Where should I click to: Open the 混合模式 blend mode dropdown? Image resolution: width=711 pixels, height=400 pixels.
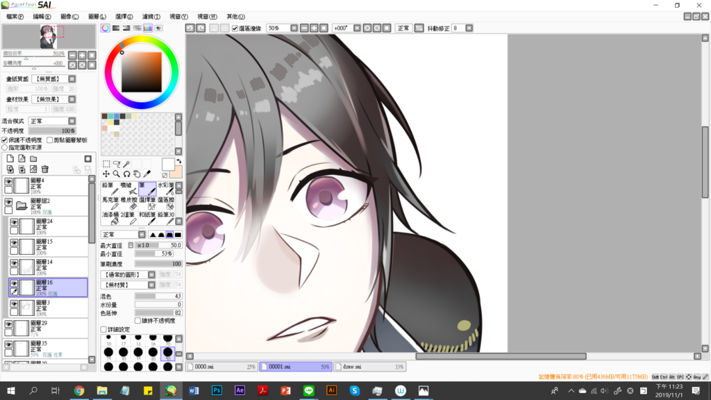click(72, 121)
